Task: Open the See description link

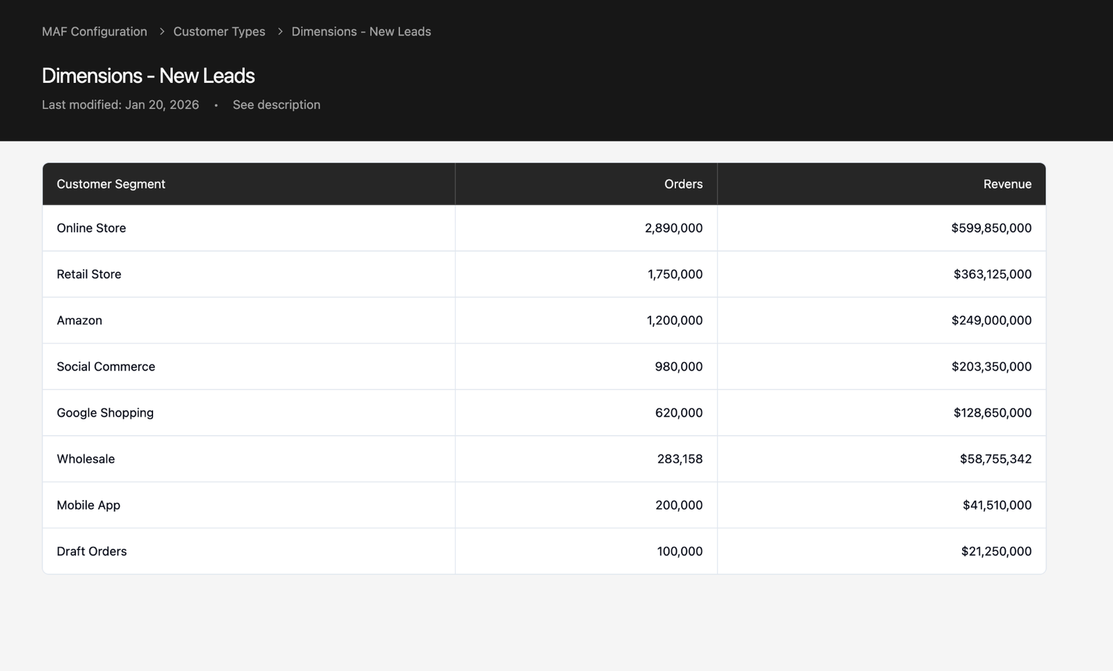Action: [276, 104]
